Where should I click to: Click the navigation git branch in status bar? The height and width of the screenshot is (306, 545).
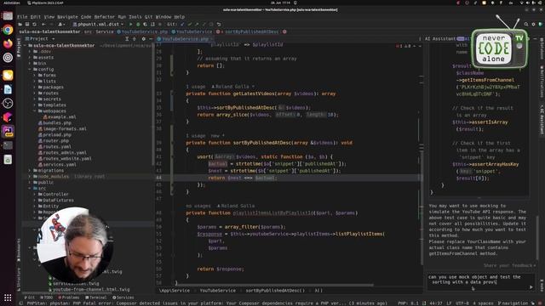tap(513, 303)
